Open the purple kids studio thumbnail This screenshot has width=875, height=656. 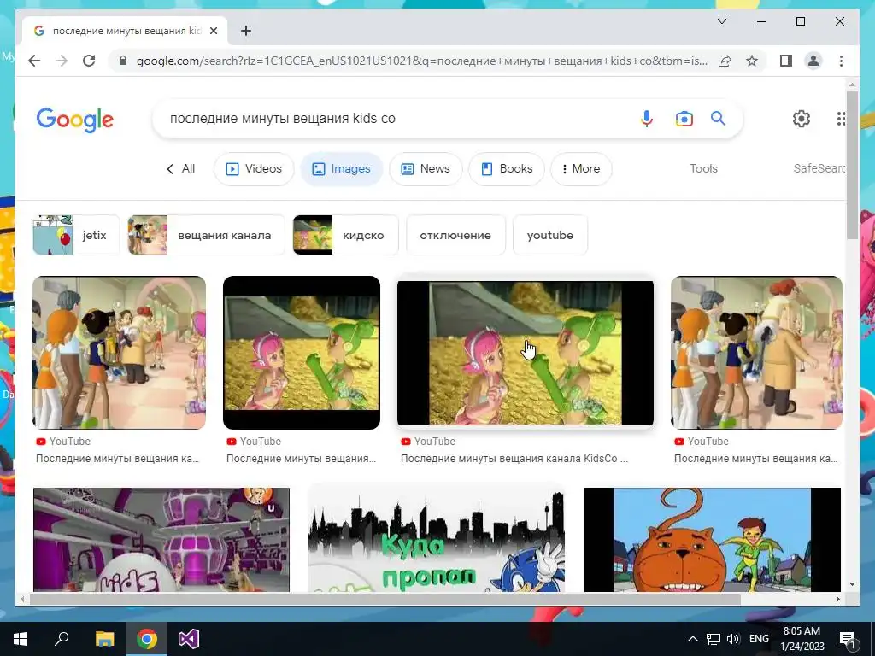click(x=161, y=540)
